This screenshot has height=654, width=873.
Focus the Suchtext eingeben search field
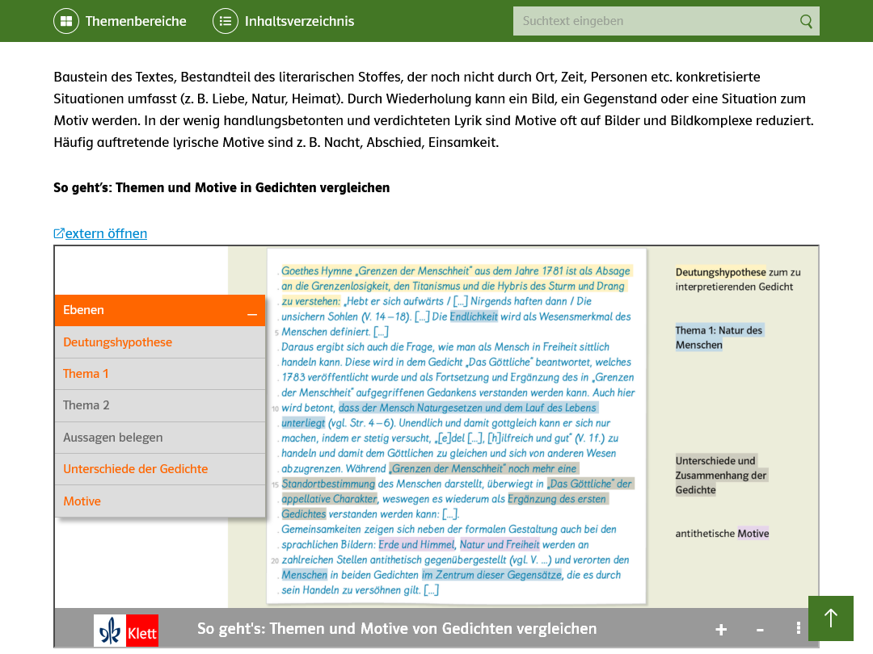(x=666, y=21)
